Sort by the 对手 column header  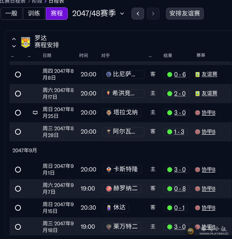coord(106,55)
